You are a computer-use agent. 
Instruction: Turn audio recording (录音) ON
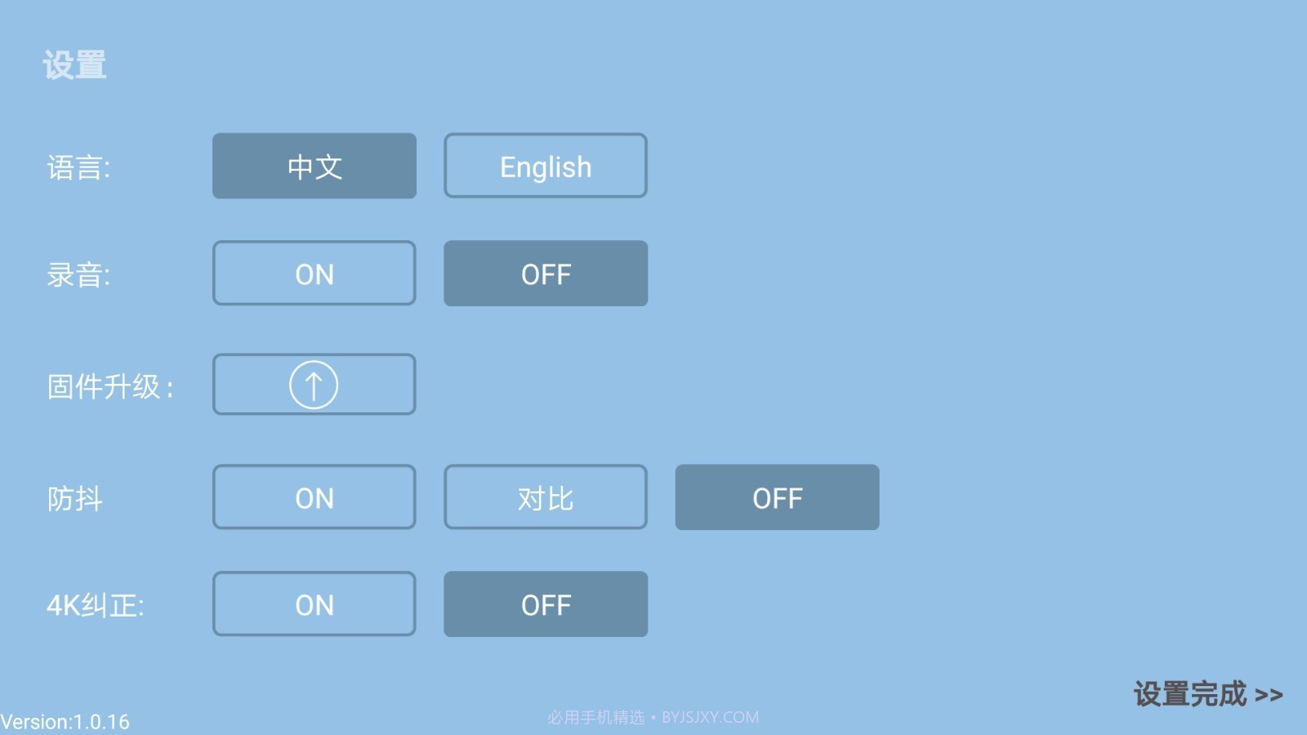coord(314,274)
